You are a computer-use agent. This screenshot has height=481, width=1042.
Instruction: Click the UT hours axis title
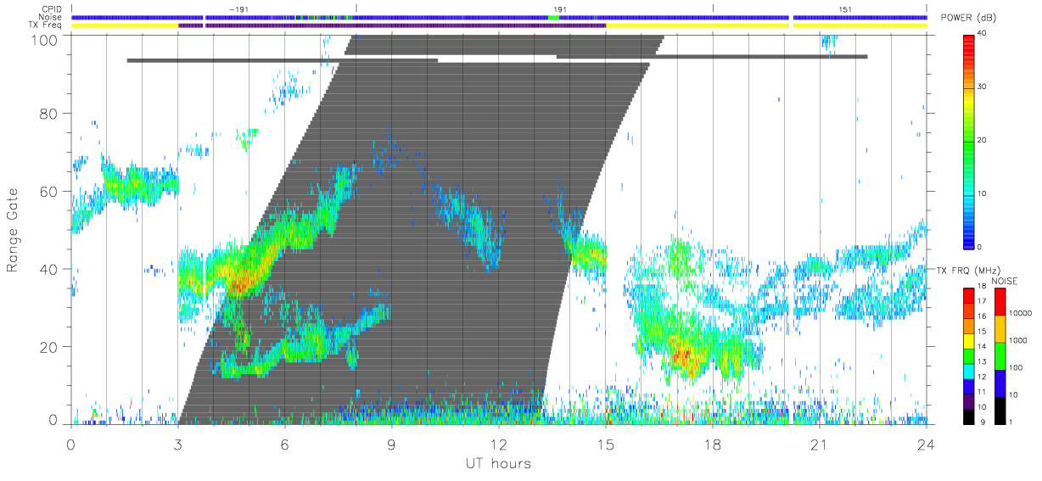(x=498, y=463)
